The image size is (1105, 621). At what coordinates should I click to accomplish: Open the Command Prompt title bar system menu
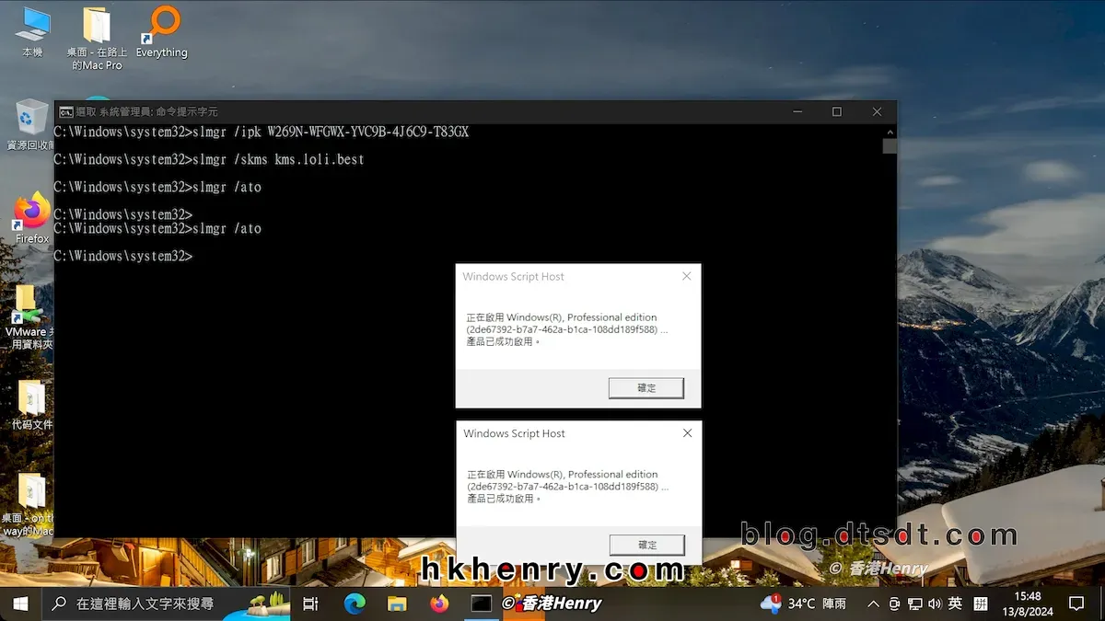(66, 111)
